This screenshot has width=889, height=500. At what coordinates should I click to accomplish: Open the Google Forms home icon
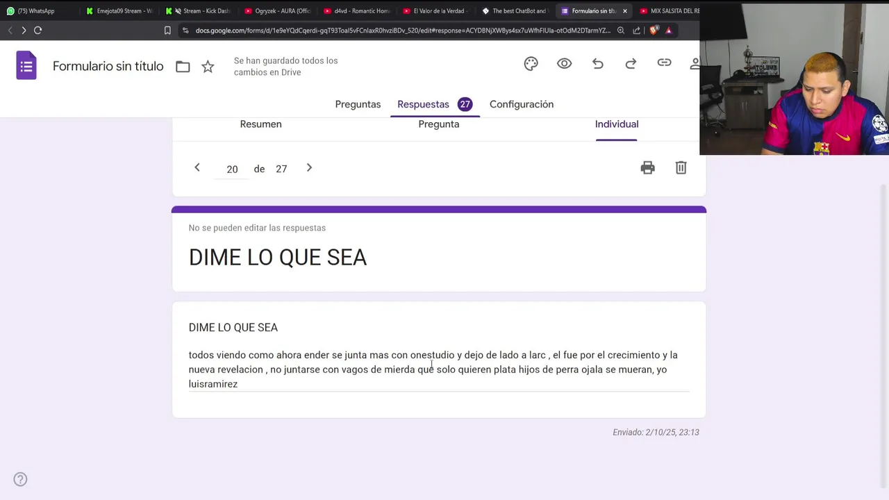(x=26, y=66)
